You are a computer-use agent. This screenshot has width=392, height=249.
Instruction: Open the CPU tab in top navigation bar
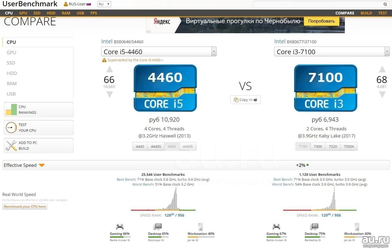[9, 13]
